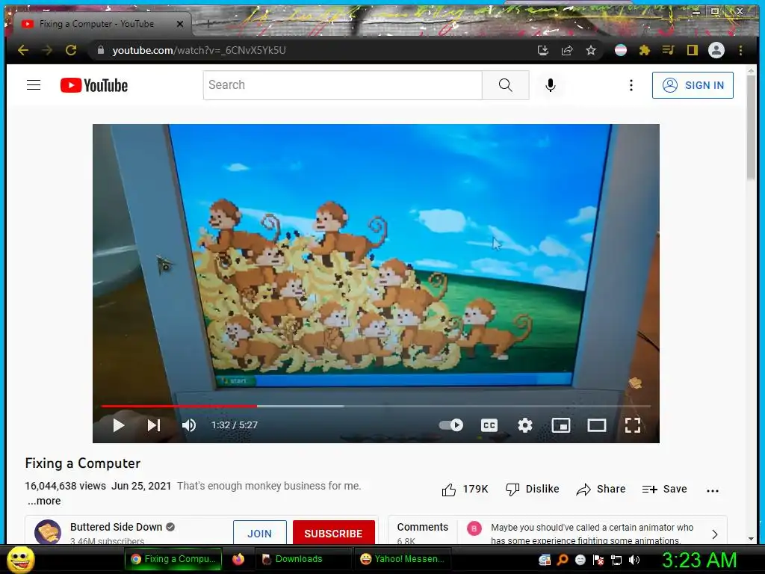The height and width of the screenshot is (574, 765).
Task: Click the network tray icon
Action: pos(616,560)
